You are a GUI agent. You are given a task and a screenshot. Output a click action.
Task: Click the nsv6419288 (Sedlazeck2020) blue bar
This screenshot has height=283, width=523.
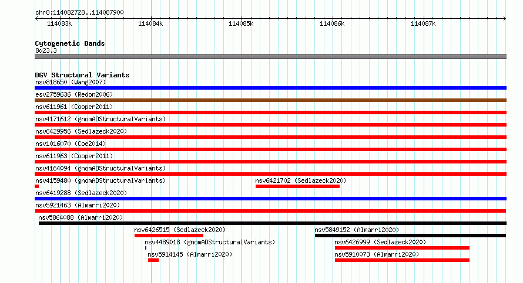tap(270, 199)
